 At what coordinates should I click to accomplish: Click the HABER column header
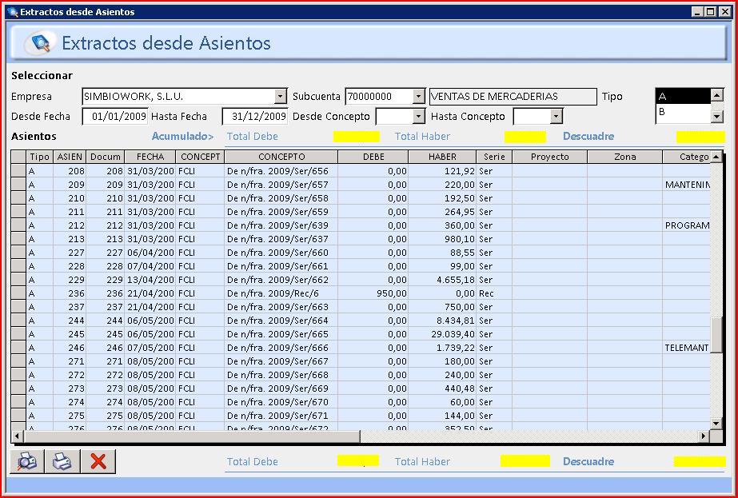click(x=442, y=157)
